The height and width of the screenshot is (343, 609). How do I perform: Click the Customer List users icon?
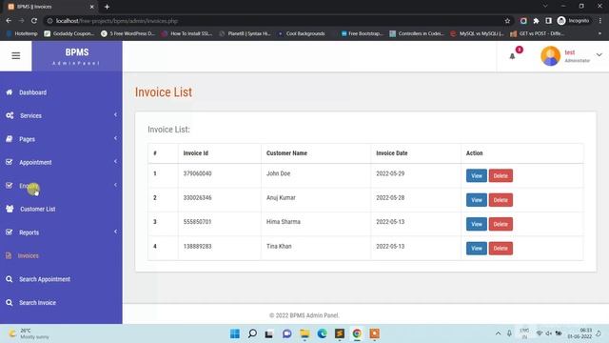(10, 209)
